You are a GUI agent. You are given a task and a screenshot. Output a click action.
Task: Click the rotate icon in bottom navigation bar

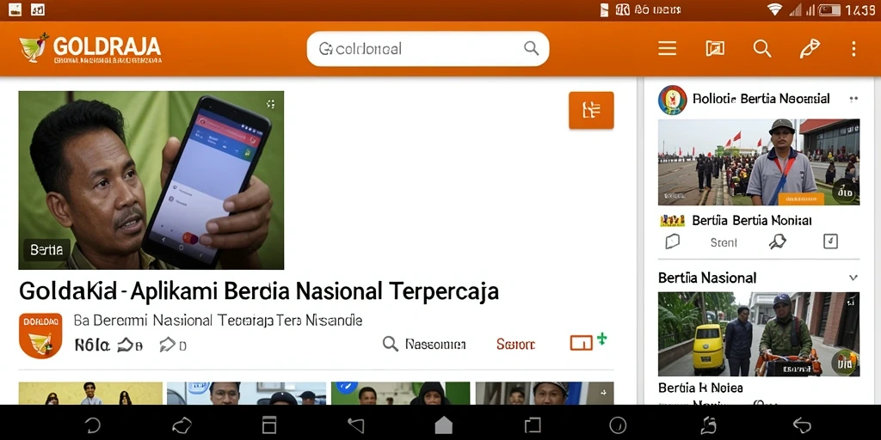tap(709, 425)
